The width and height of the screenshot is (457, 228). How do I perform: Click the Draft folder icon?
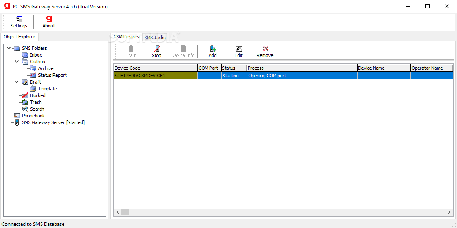25,82
